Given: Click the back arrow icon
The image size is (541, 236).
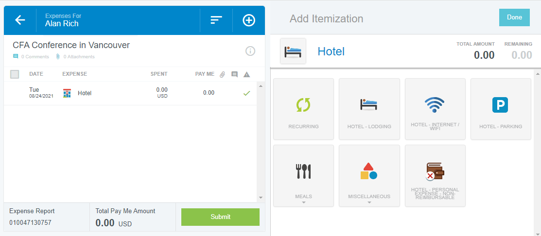Looking at the screenshot, I should (20, 20).
